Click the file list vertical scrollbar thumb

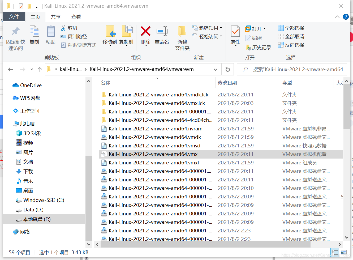[346, 107]
